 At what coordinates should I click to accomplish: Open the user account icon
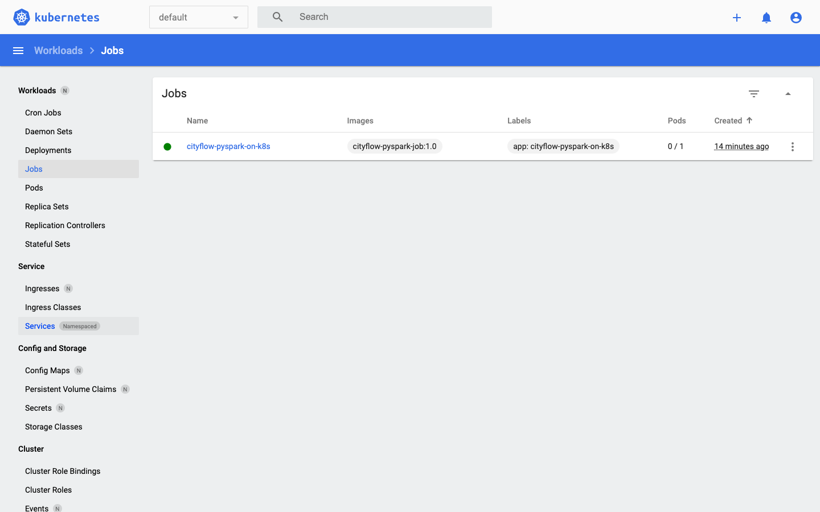(x=796, y=18)
